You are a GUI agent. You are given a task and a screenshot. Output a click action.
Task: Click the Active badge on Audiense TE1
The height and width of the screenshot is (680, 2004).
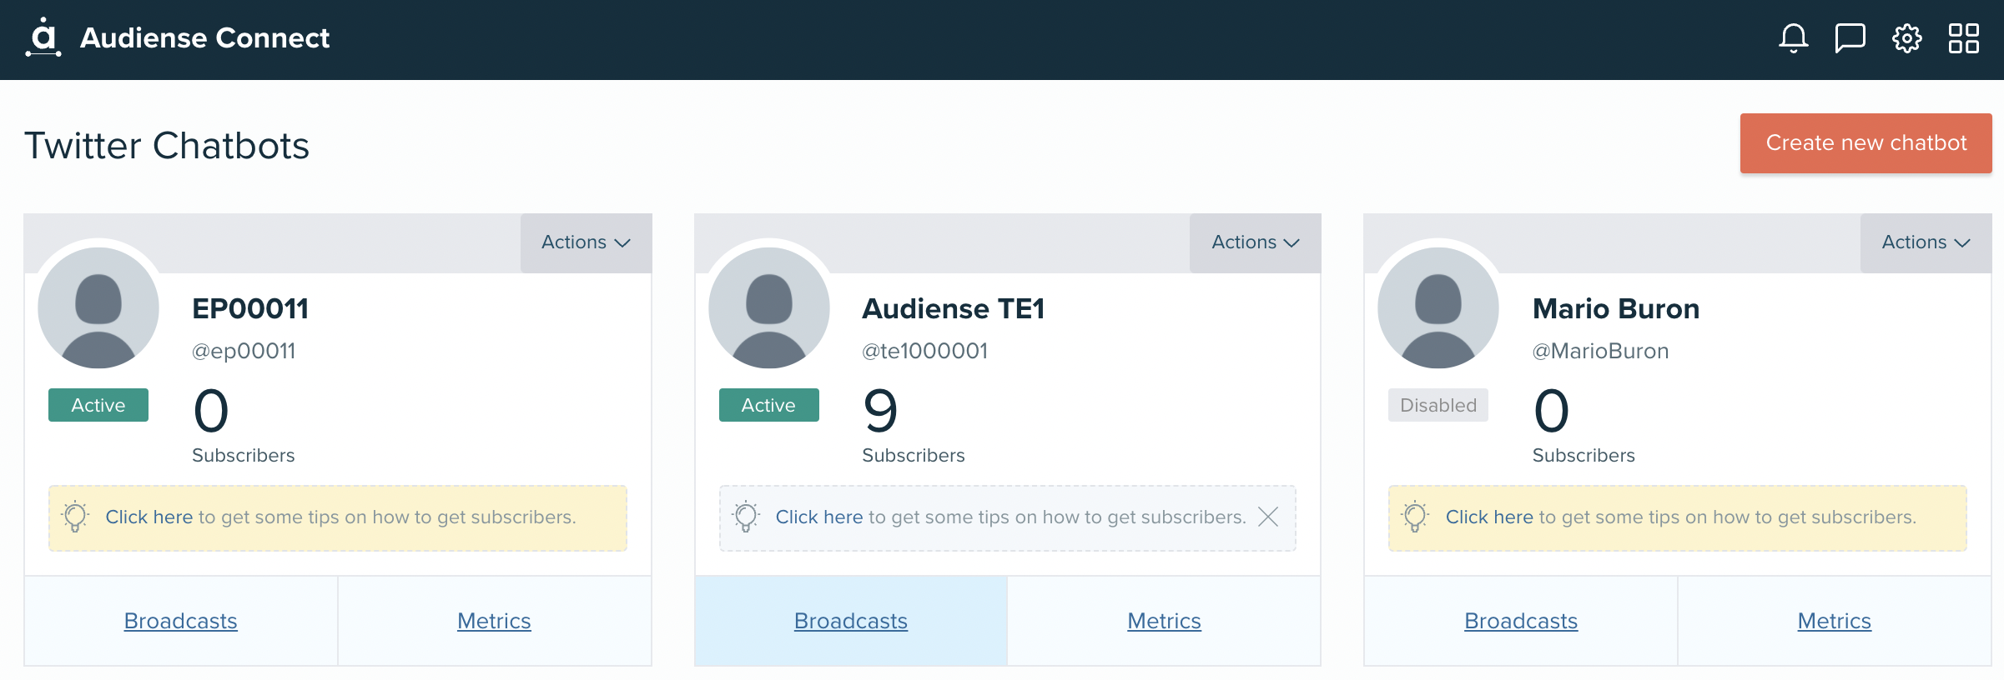click(x=768, y=405)
